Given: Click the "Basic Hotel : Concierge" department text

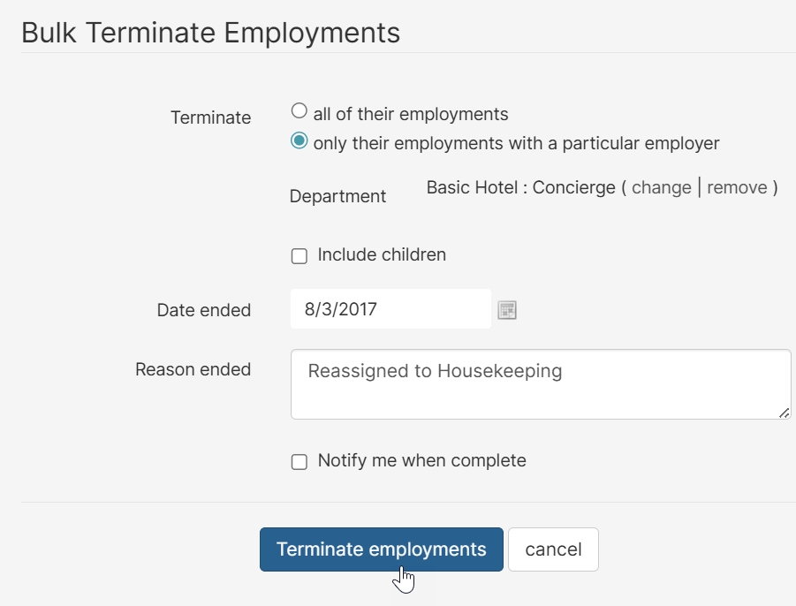Looking at the screenshot, I should [520, 187].
